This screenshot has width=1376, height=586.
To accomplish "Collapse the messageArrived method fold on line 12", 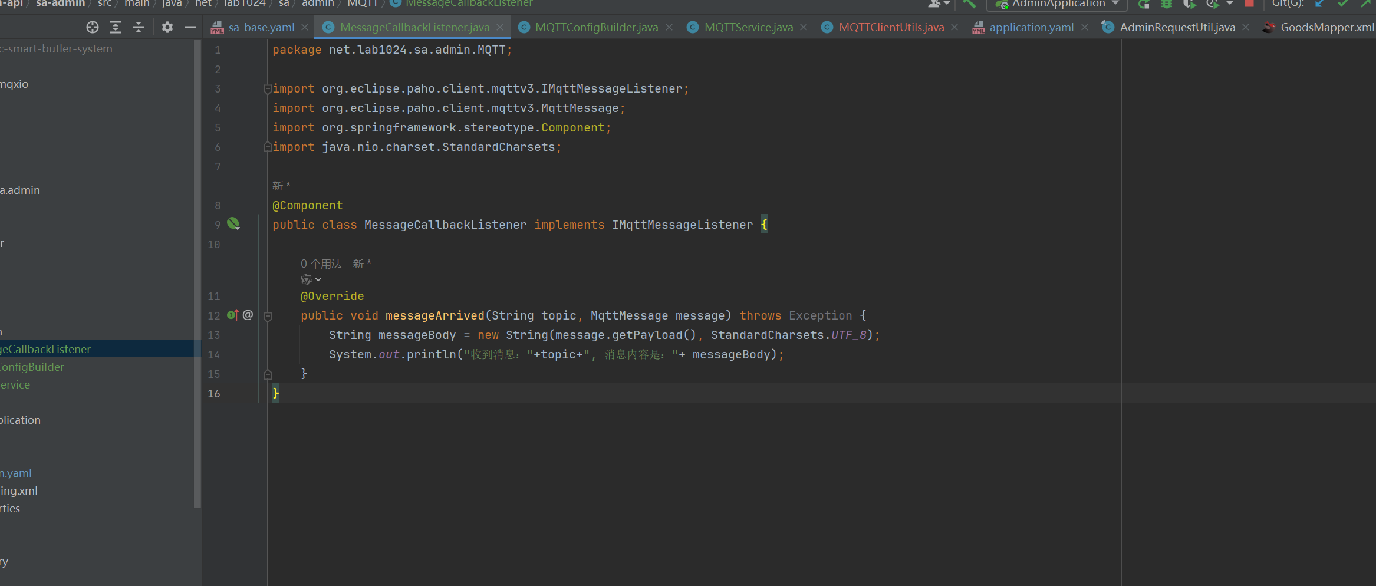I will (x=268, y=316).
